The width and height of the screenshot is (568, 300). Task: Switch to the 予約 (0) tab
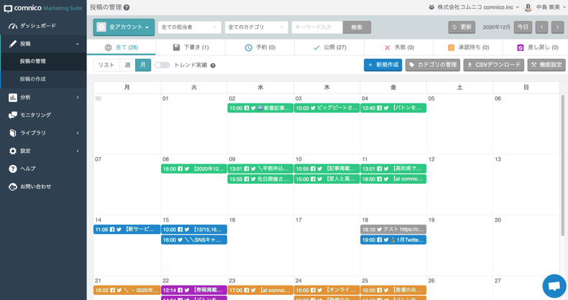click(260, 47)
